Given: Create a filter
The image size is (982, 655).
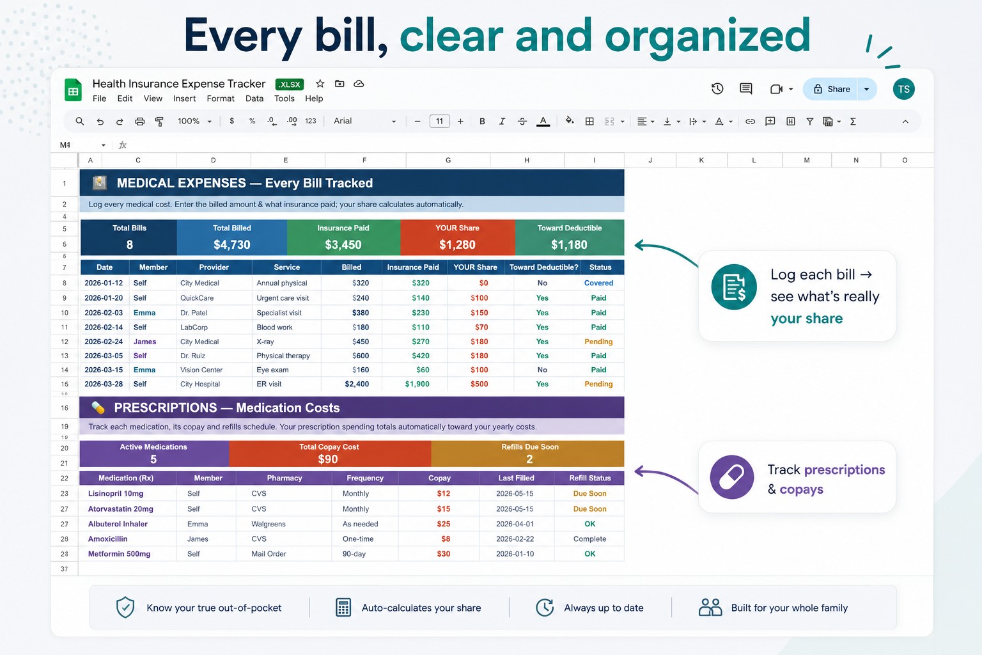Looking at the screenshot, I should tap(809, 121).
